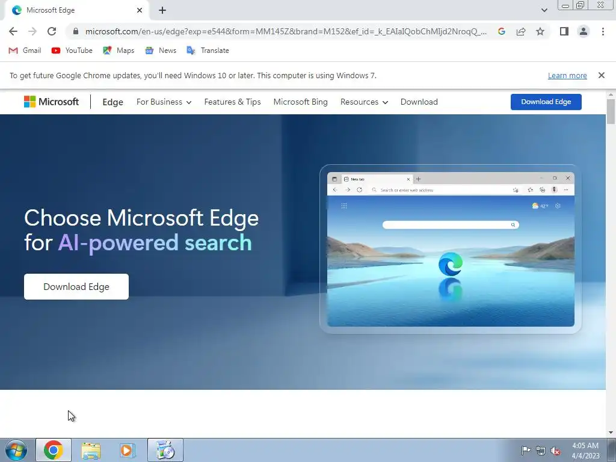Image resolution: width=616 pixels, height=462 pixels.
Task: Expand the For Business menu
Action: coord(164,102)
